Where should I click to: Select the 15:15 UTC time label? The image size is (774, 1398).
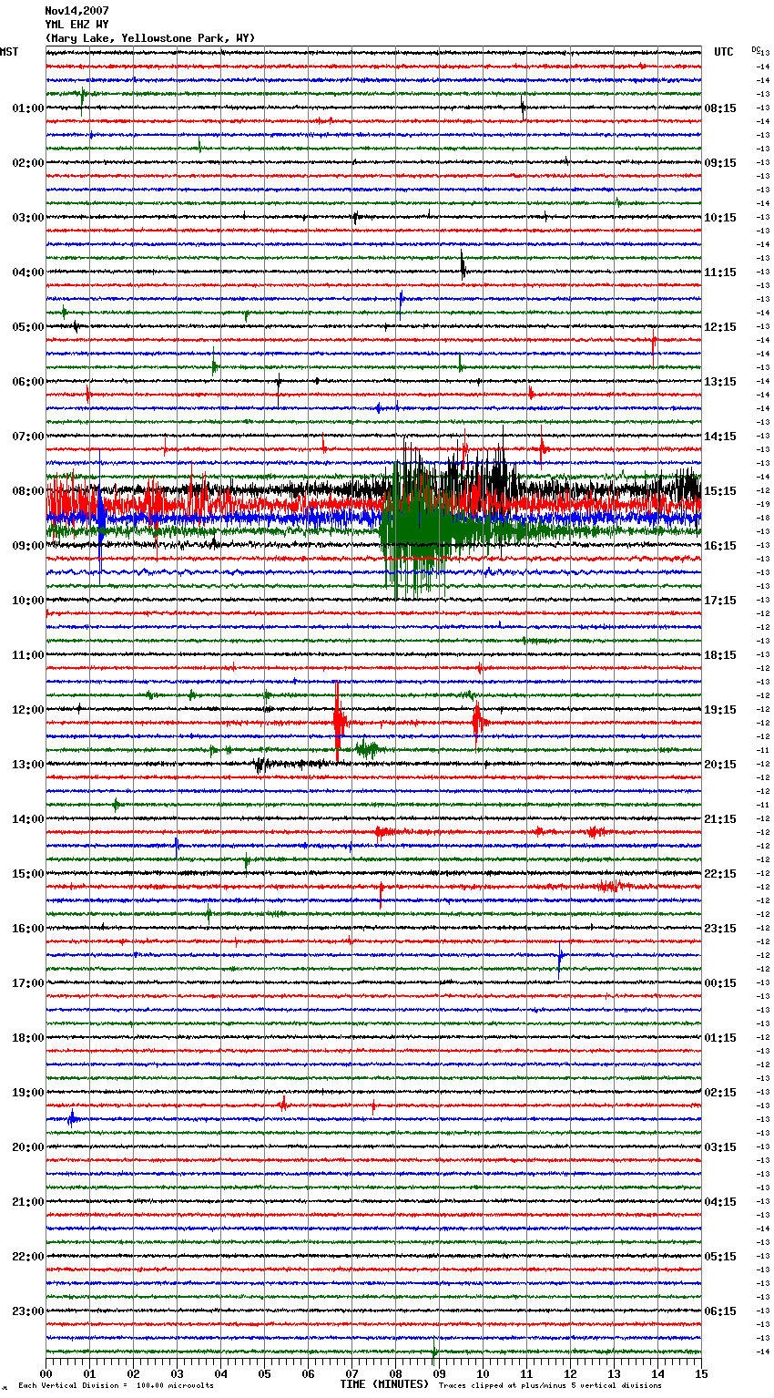point(720,491)
